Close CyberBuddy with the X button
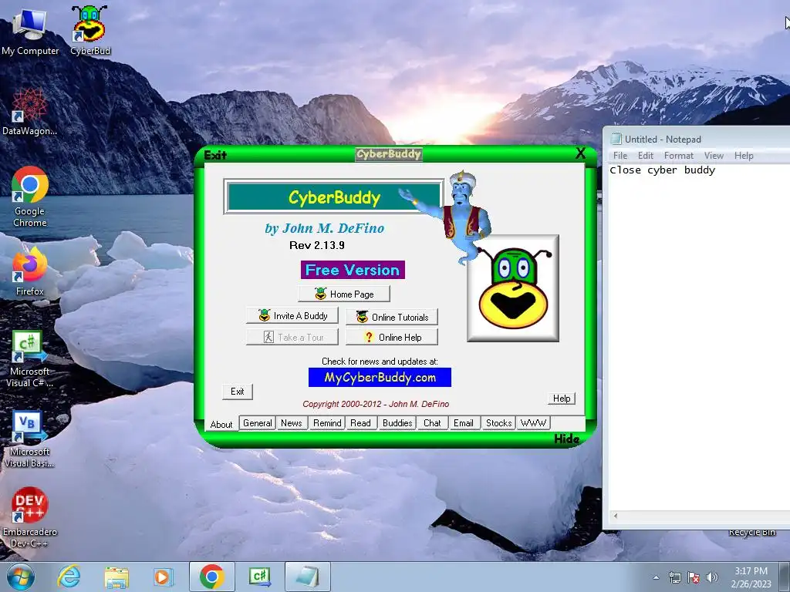This screenshot has width=790, height=592. coord(580,153)
